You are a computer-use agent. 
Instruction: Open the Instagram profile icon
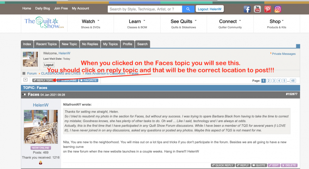pyautogui.click(x=277, y=9)
